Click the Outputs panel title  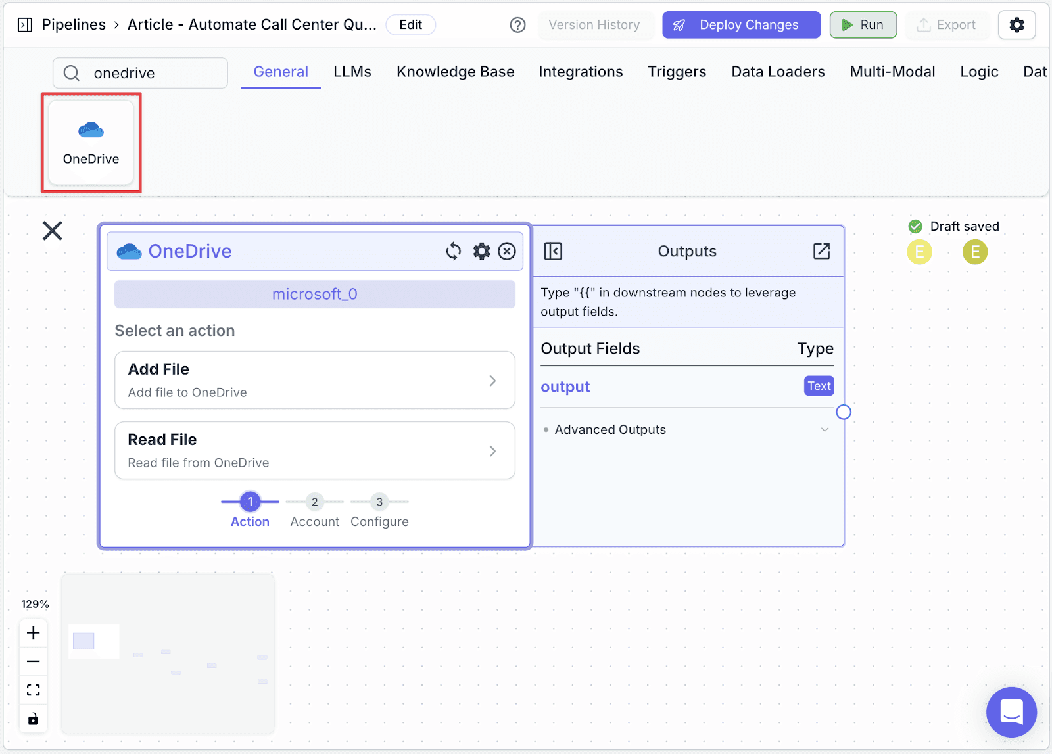pos(687,251)
